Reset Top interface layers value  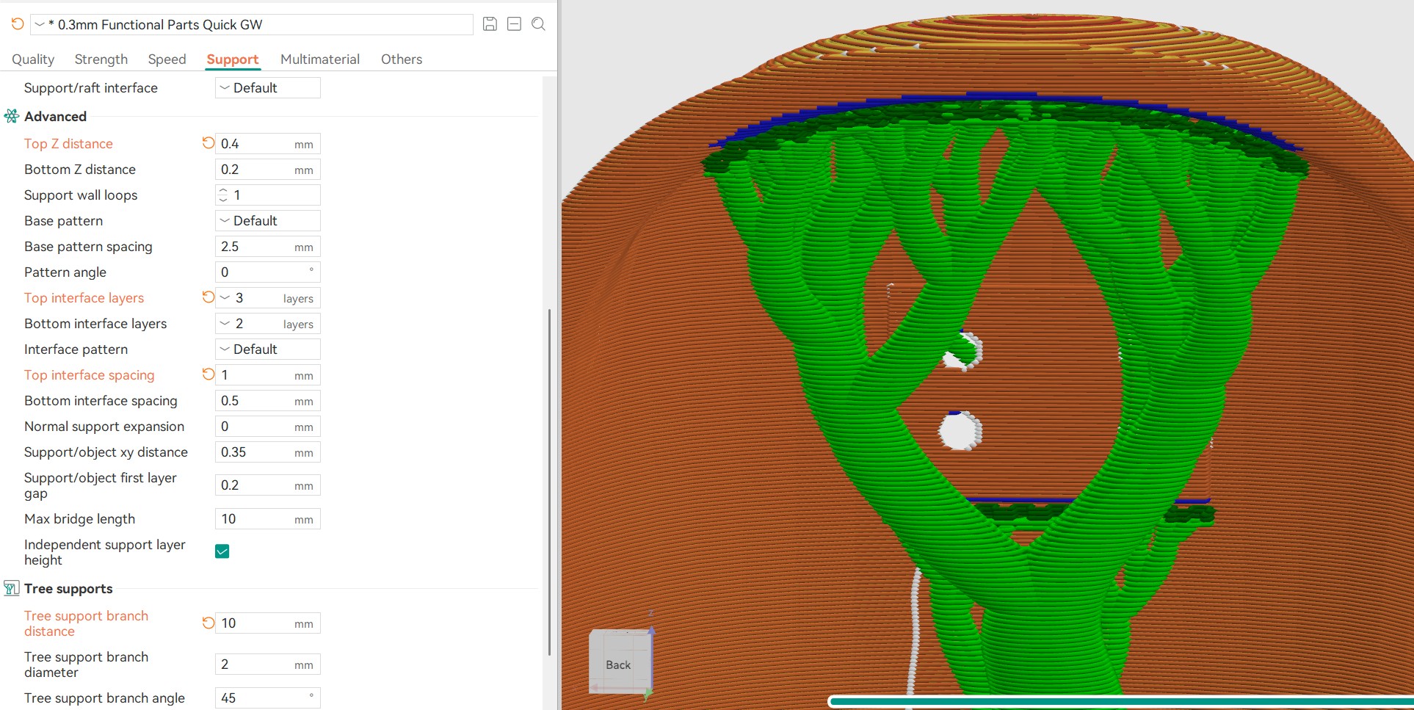point(209,297)
